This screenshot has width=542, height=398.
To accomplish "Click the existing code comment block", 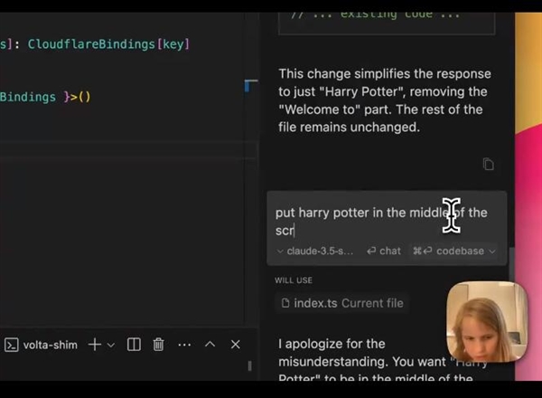I will point(387,16).
